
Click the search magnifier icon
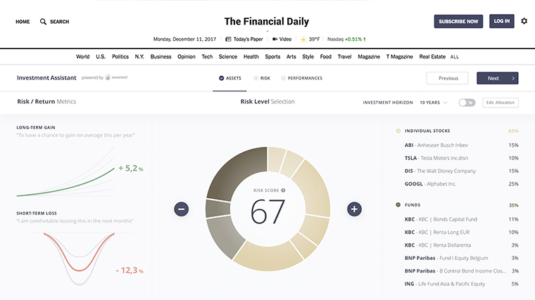click(43, 22)
